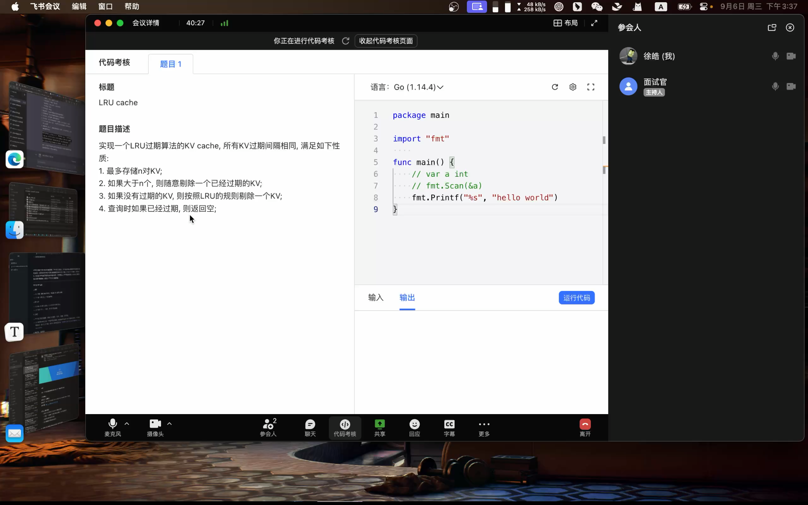Toggle 面试官 microphone icon
Image resolution: width=808 pixels, height=505 pixels.
coord(775,86)
